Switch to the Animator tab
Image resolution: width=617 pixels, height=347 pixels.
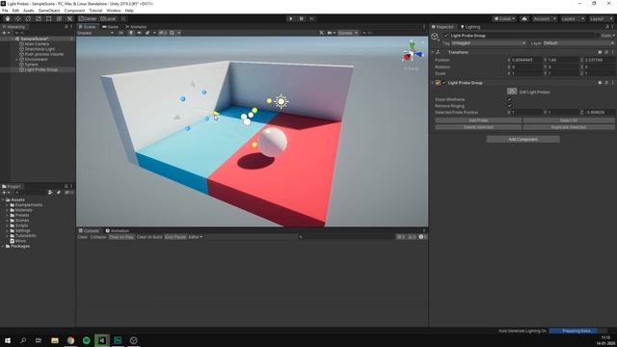[136, 27]
